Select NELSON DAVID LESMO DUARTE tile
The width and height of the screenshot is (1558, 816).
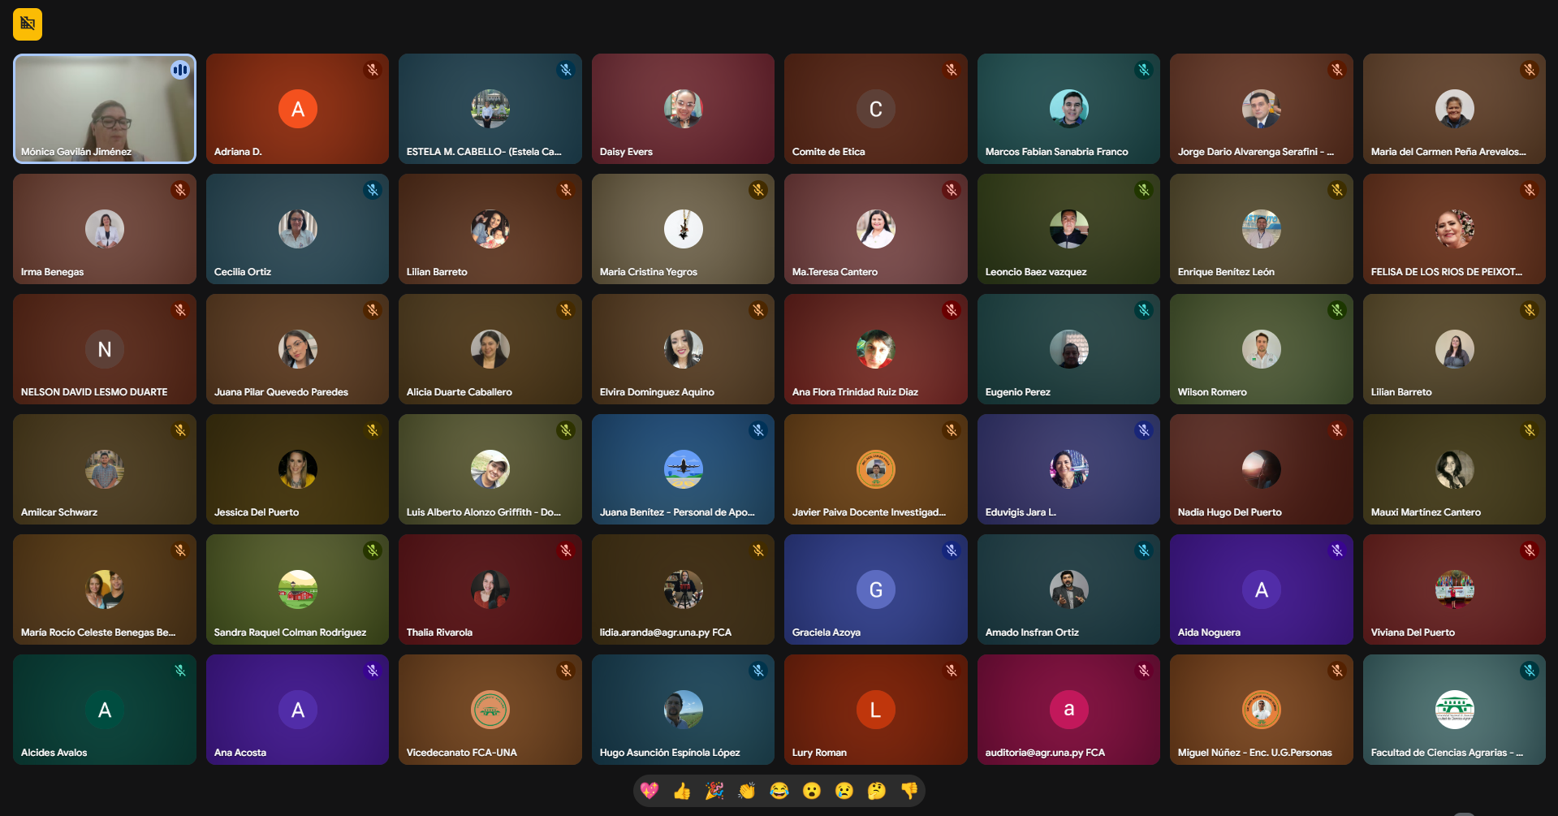click(x=104, y=349)
